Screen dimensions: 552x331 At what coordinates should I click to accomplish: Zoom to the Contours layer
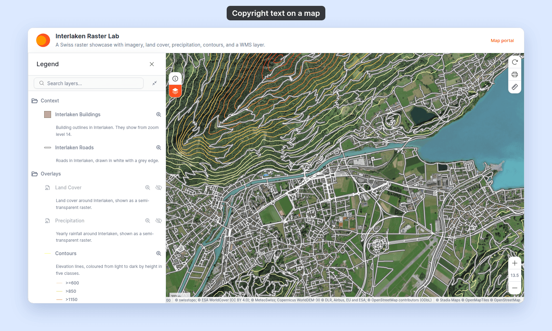click(159, 253)
